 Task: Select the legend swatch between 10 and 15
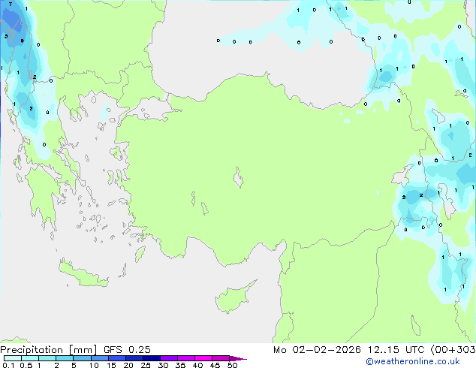pyautogui.click(x=100, y=358)
